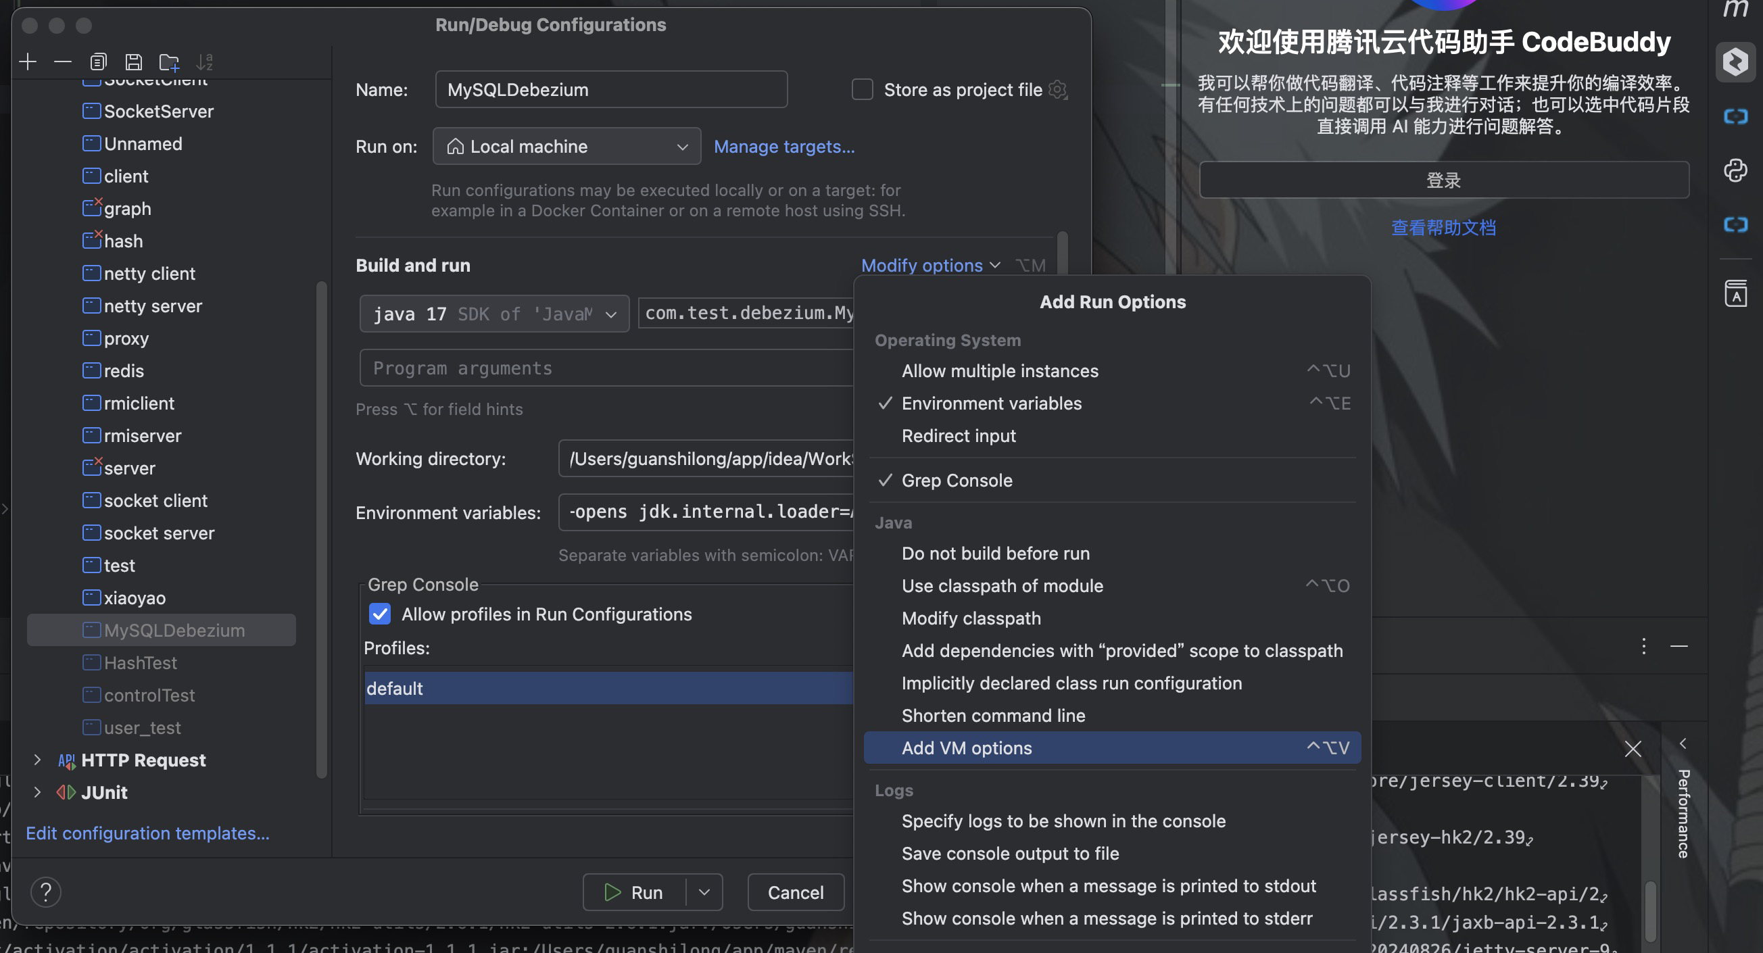The image size is (1763, 953).
Task: Close the bottom panel with X icon
Action: 1633,748
